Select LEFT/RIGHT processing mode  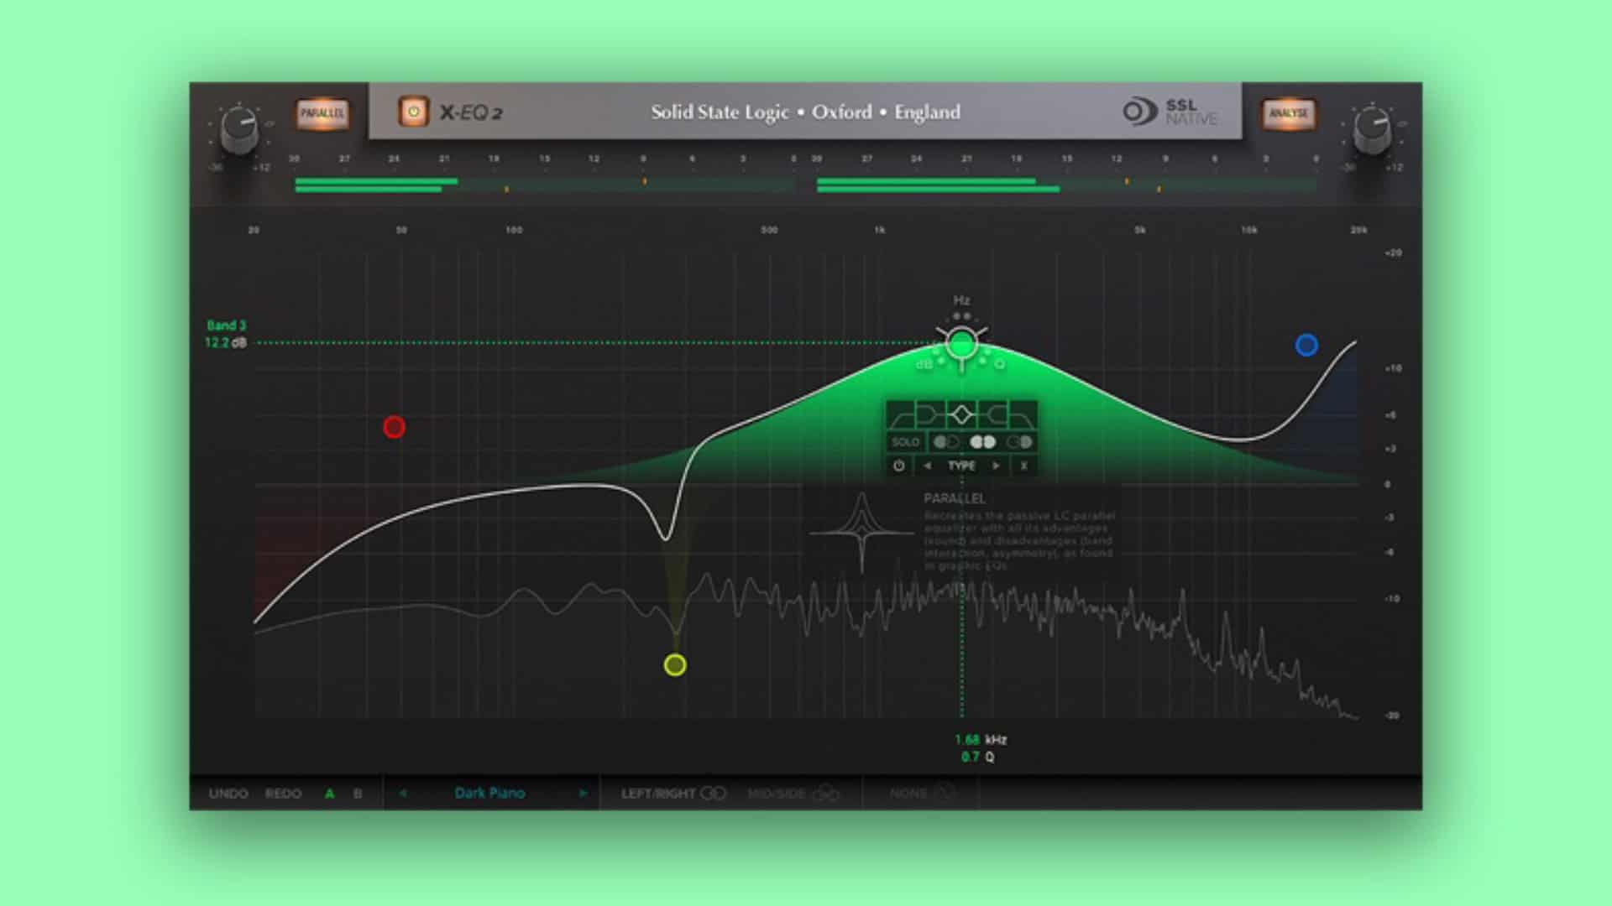point(673,793)
